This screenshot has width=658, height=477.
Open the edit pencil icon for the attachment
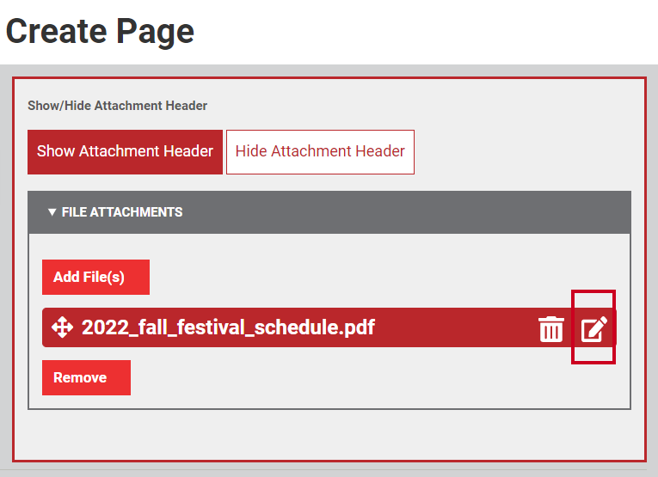click(x=594, y=329)
